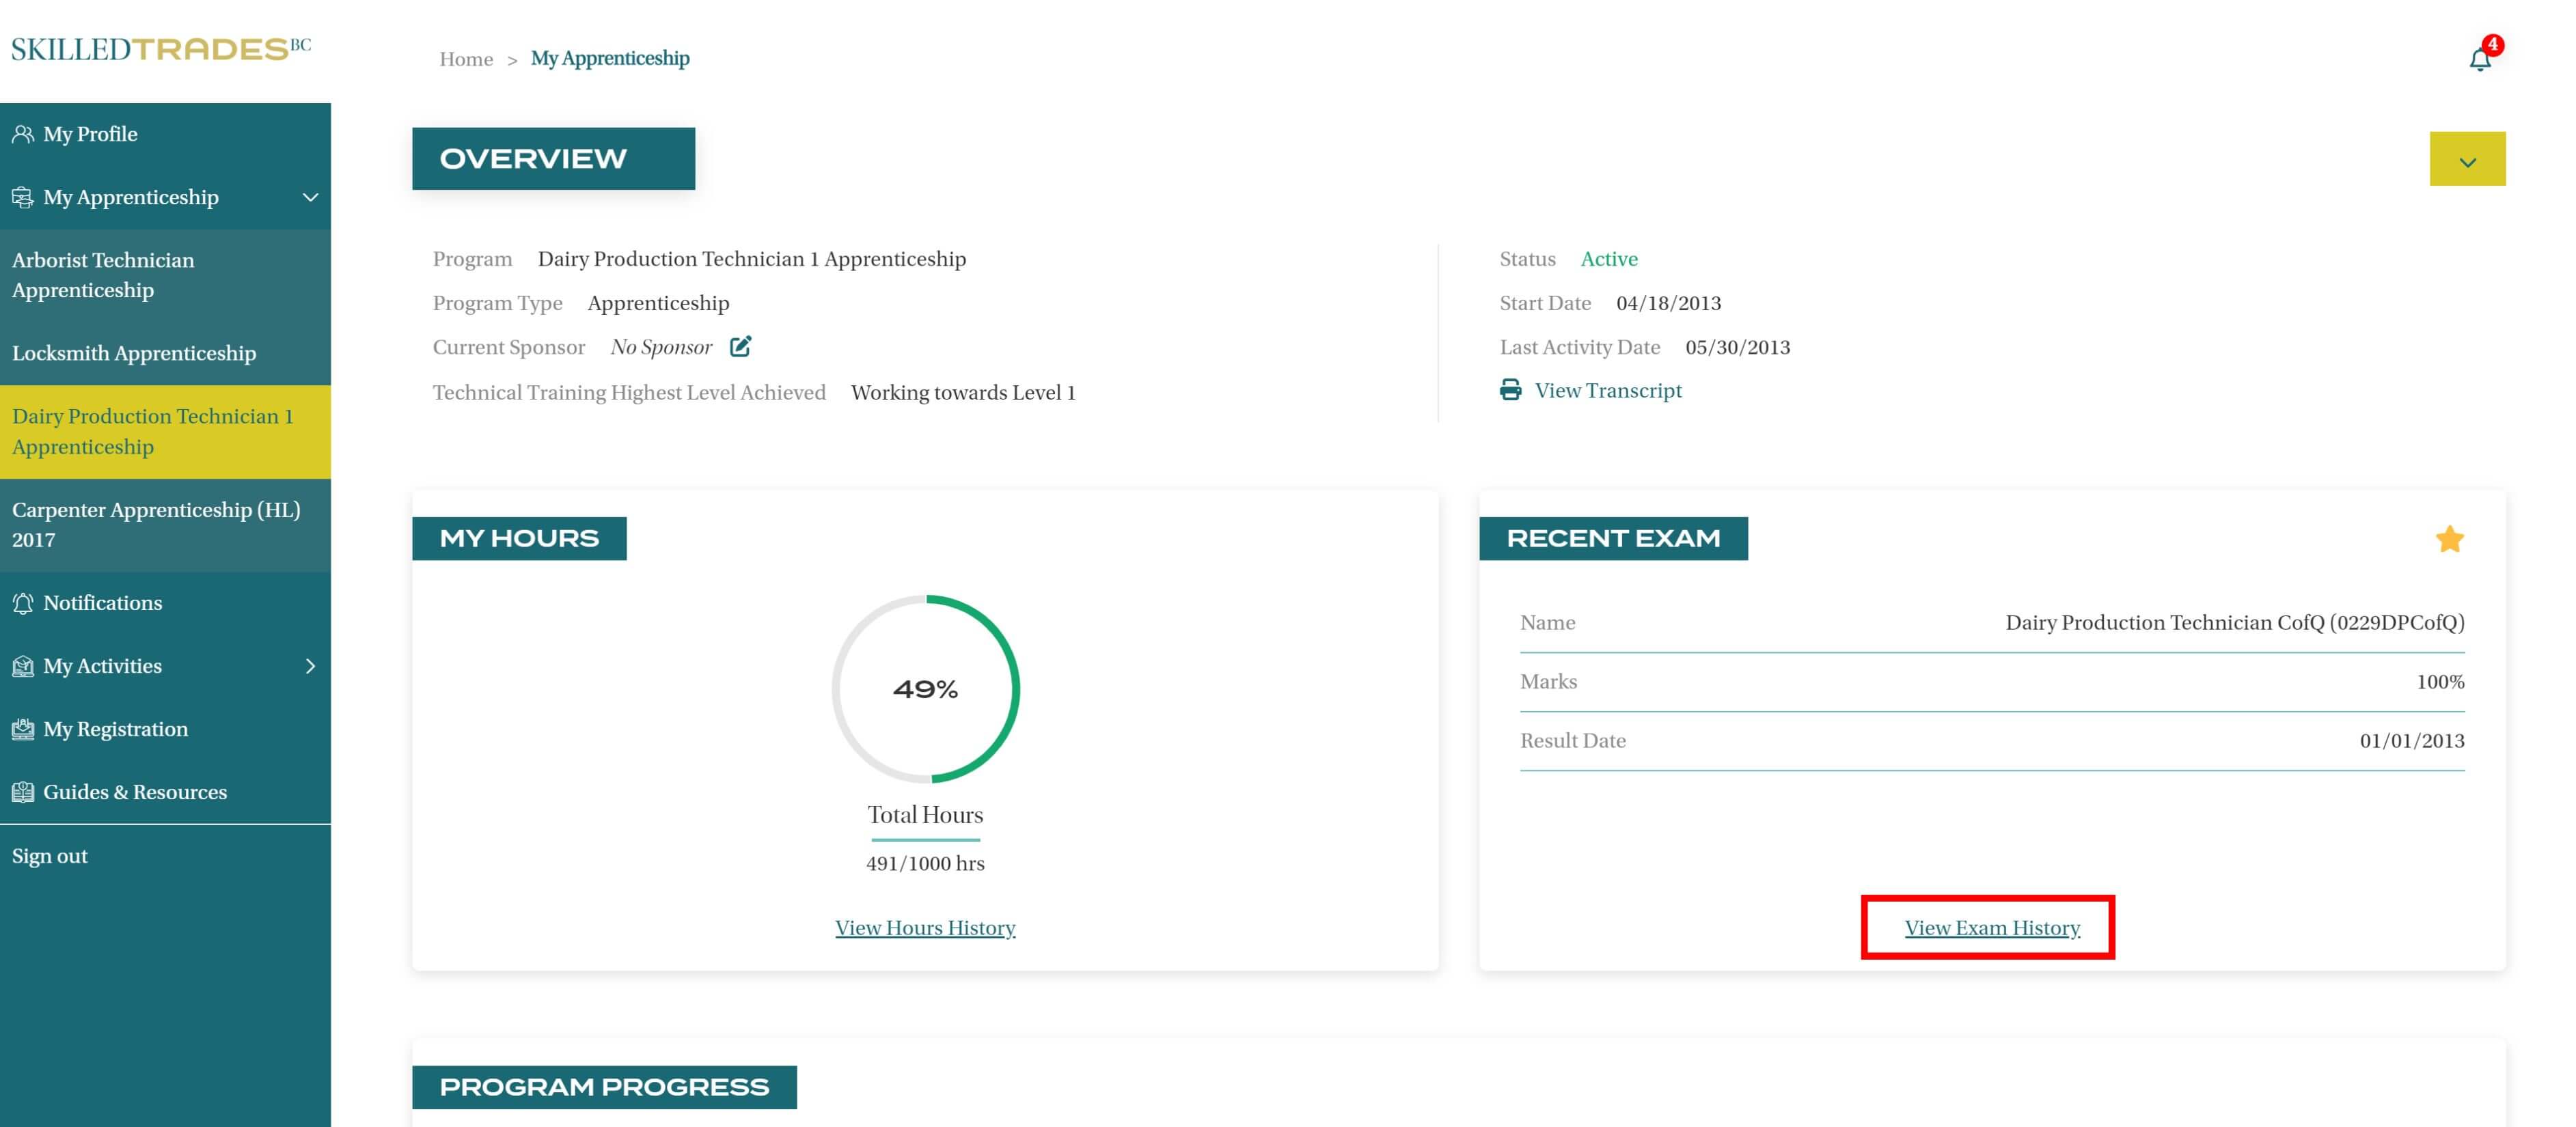Click the 49% total hours progress ring
Viewport: 2576px width, 1127px height.
click(x=925, y=689)
